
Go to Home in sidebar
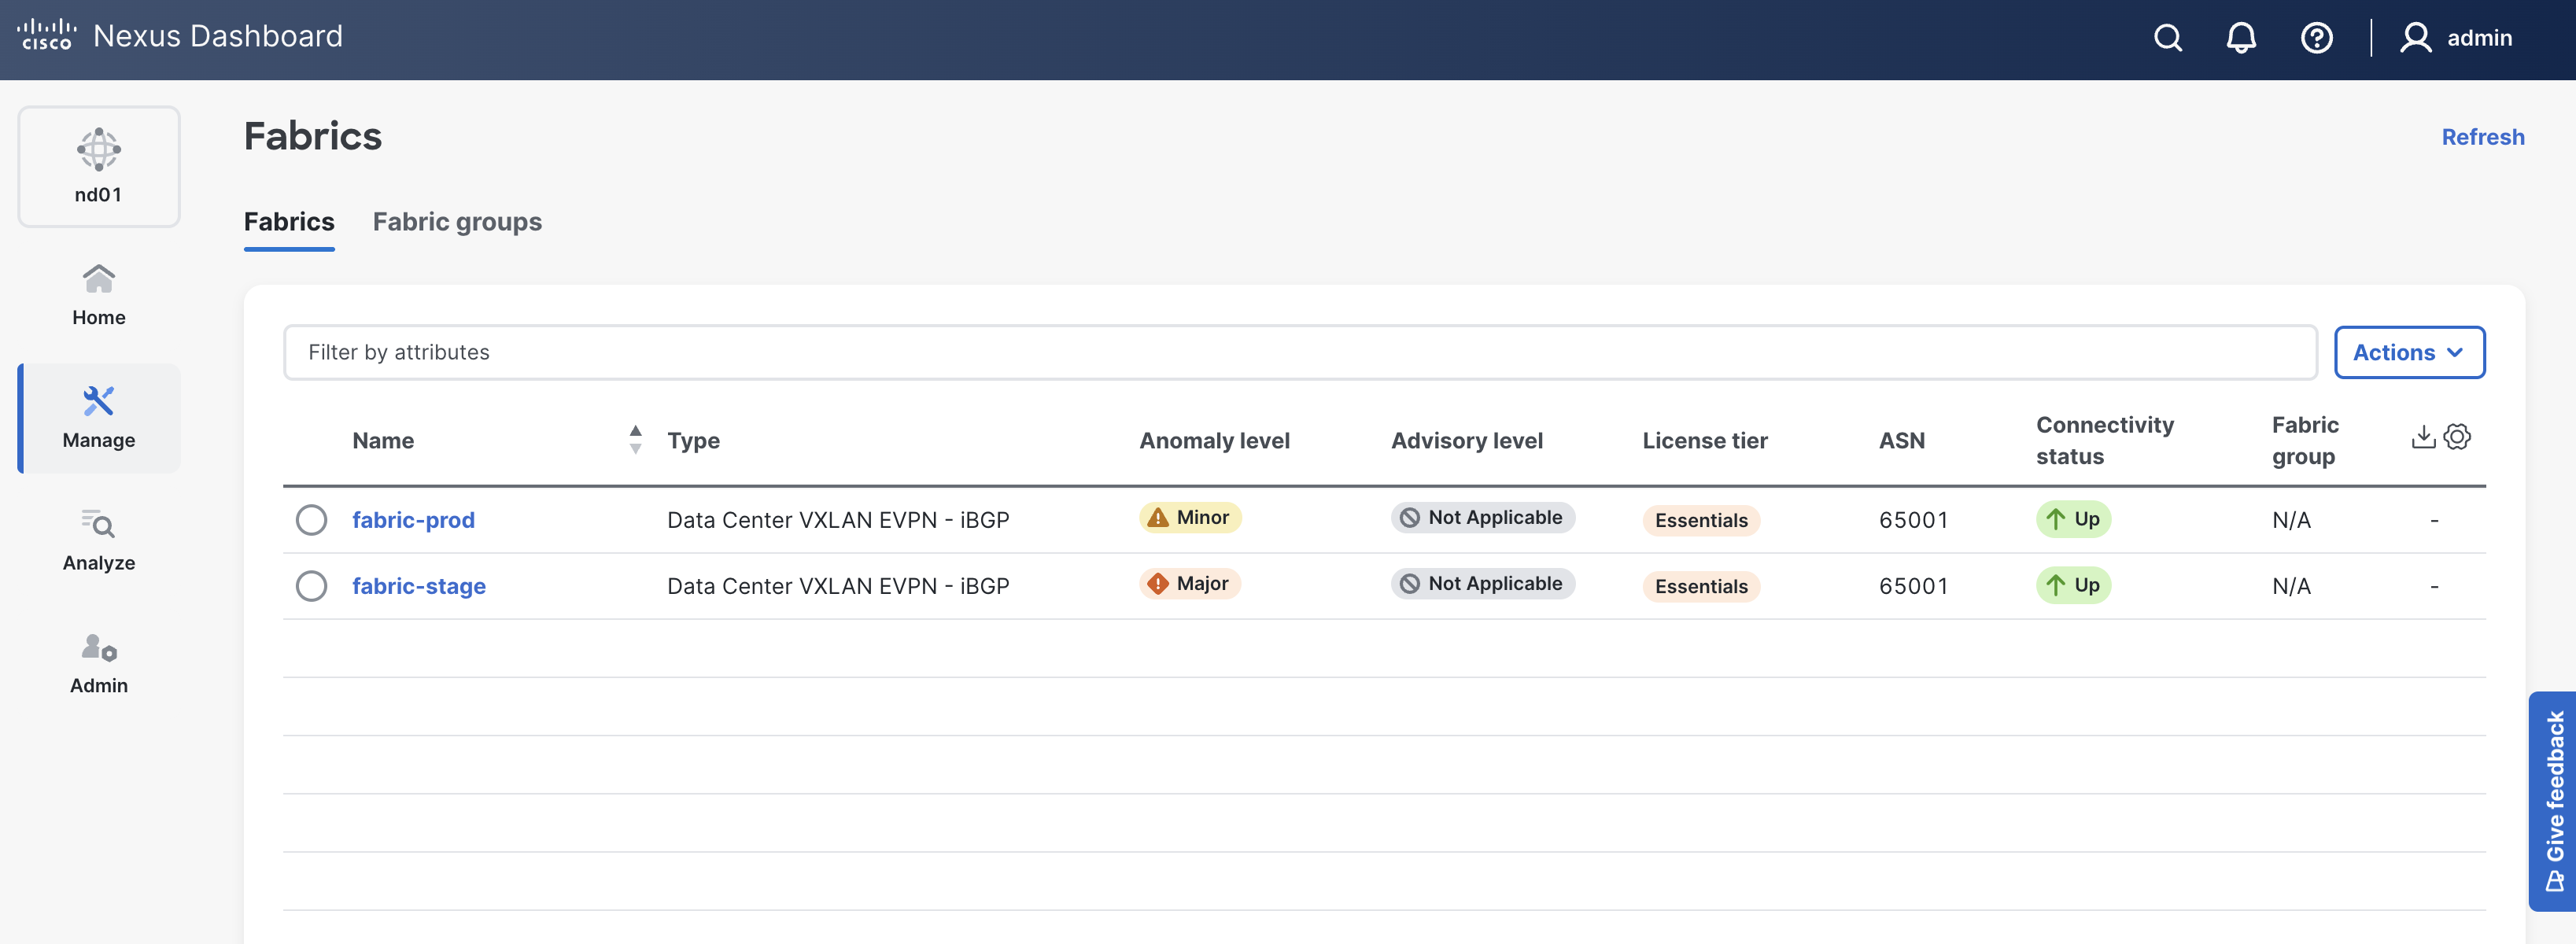pos(99,294)
